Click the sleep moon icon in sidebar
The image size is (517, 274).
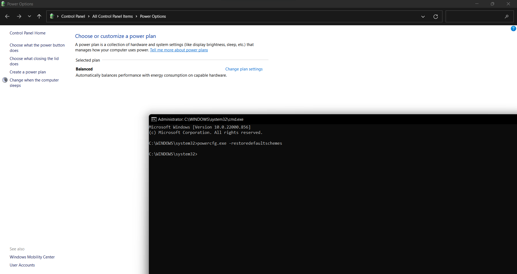pyautogui.click(x=5, y=80)
